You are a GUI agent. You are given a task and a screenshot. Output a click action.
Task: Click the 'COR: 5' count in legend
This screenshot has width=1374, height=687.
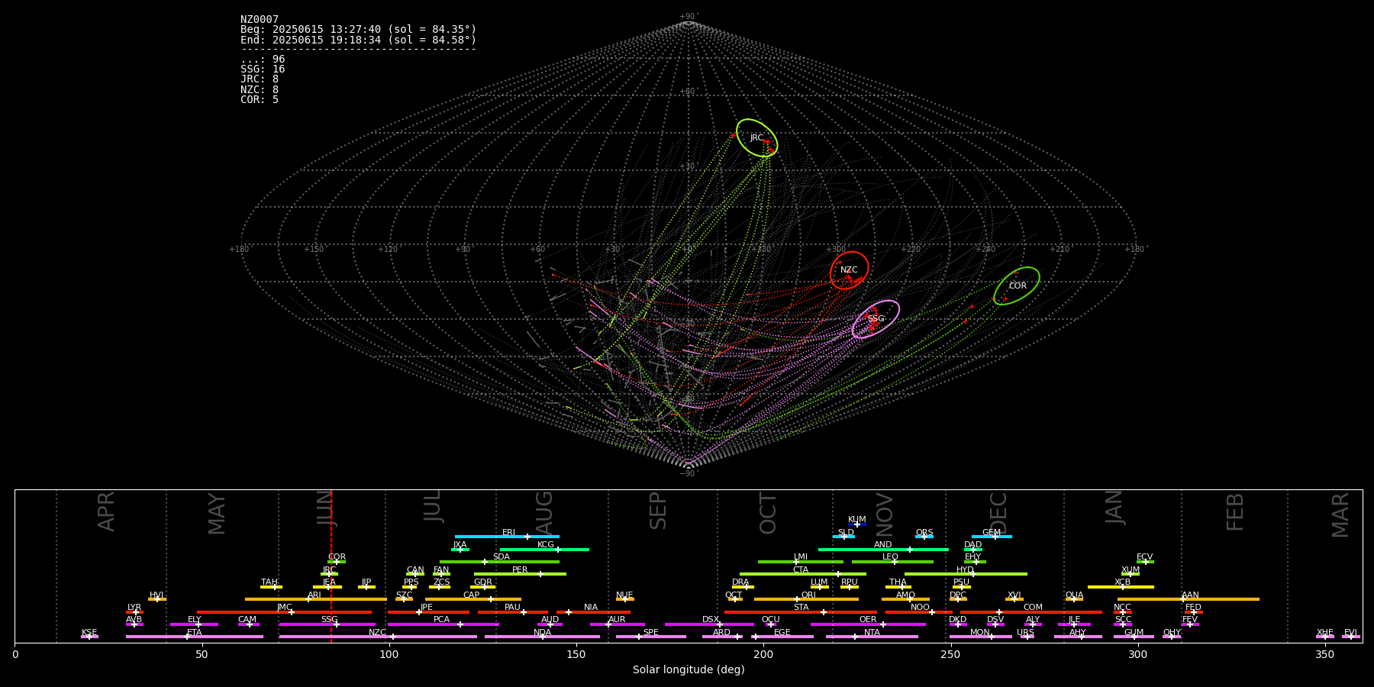[260, 100]
